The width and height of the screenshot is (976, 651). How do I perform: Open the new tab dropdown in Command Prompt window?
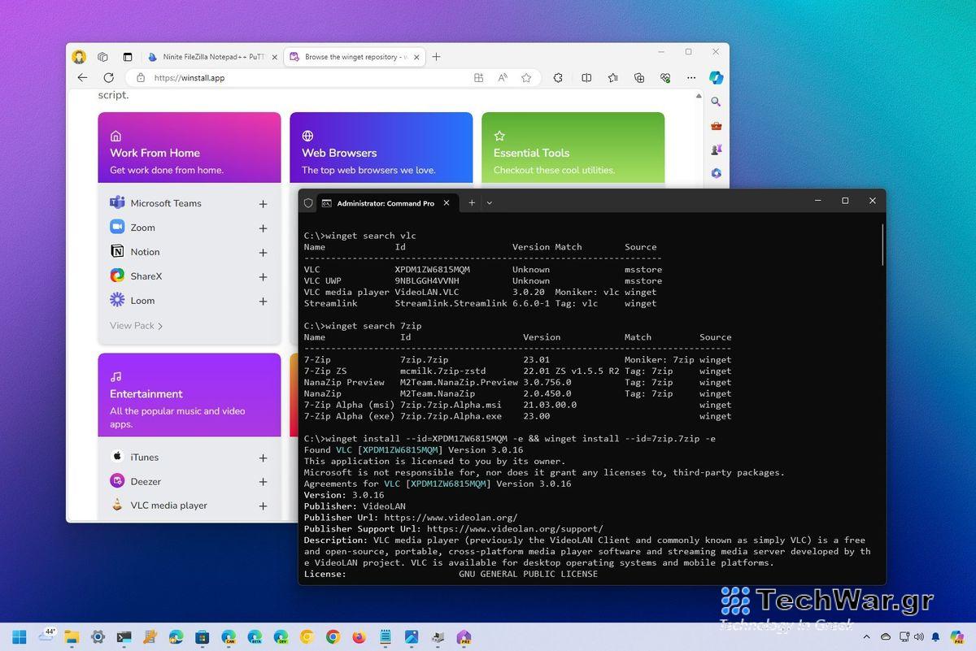489,202
